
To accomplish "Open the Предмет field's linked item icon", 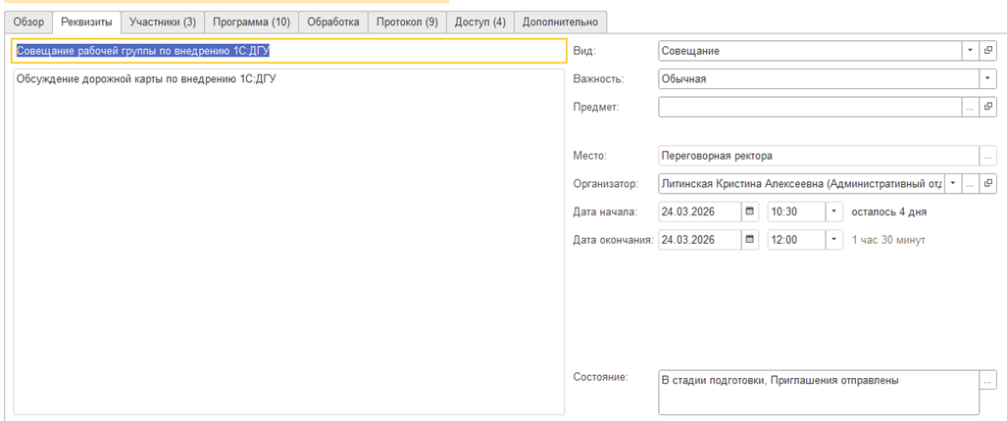I will (x=988, y=107).
